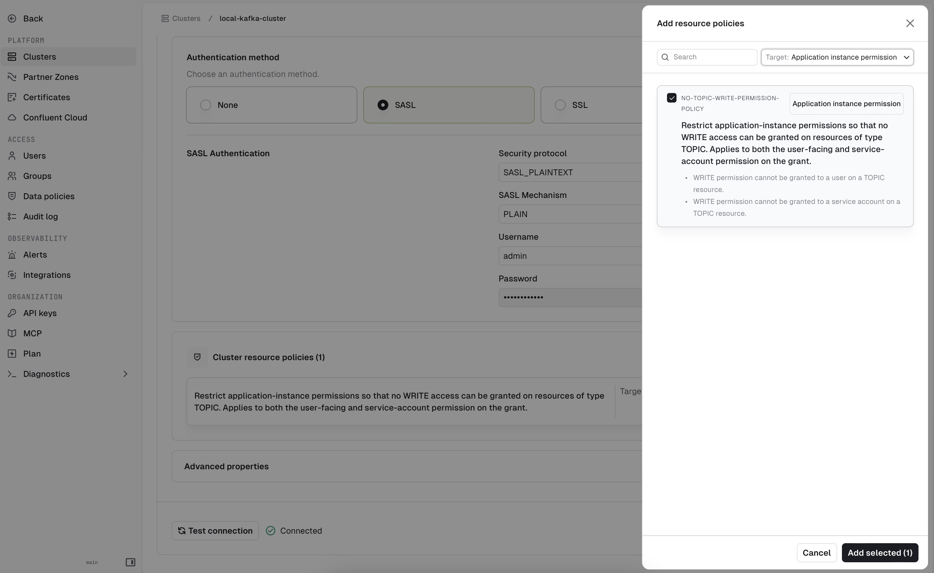
Task: Click Add selected (1) button
Action: coord(880,553)
